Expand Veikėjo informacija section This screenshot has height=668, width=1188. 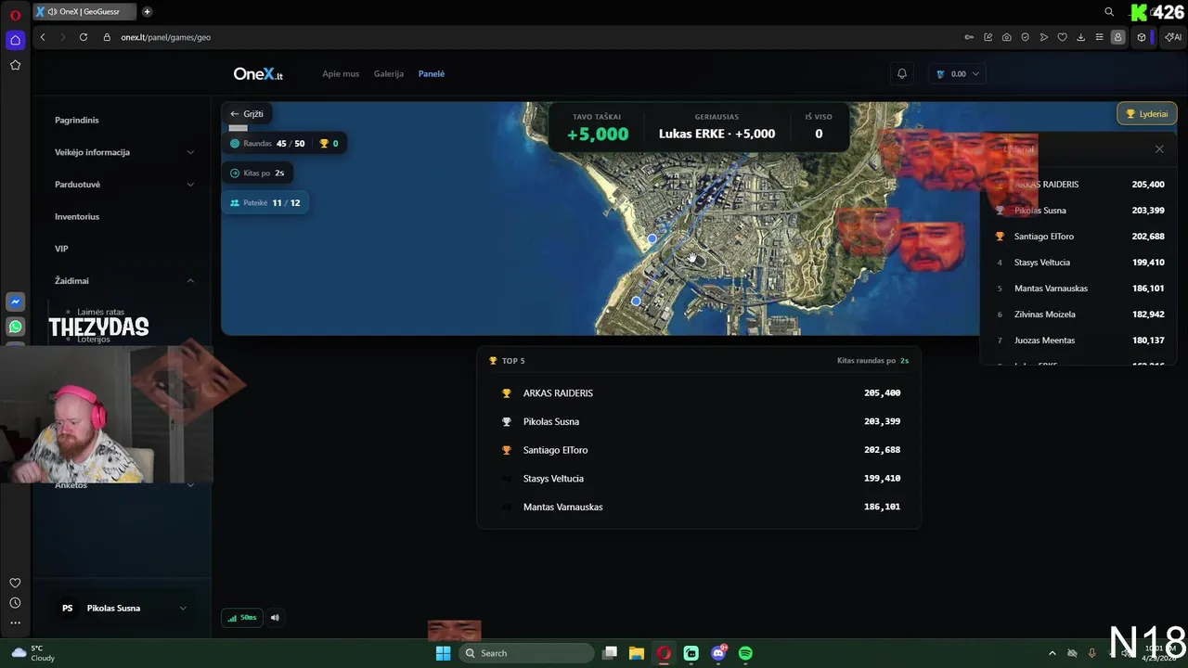click(124, 152)
